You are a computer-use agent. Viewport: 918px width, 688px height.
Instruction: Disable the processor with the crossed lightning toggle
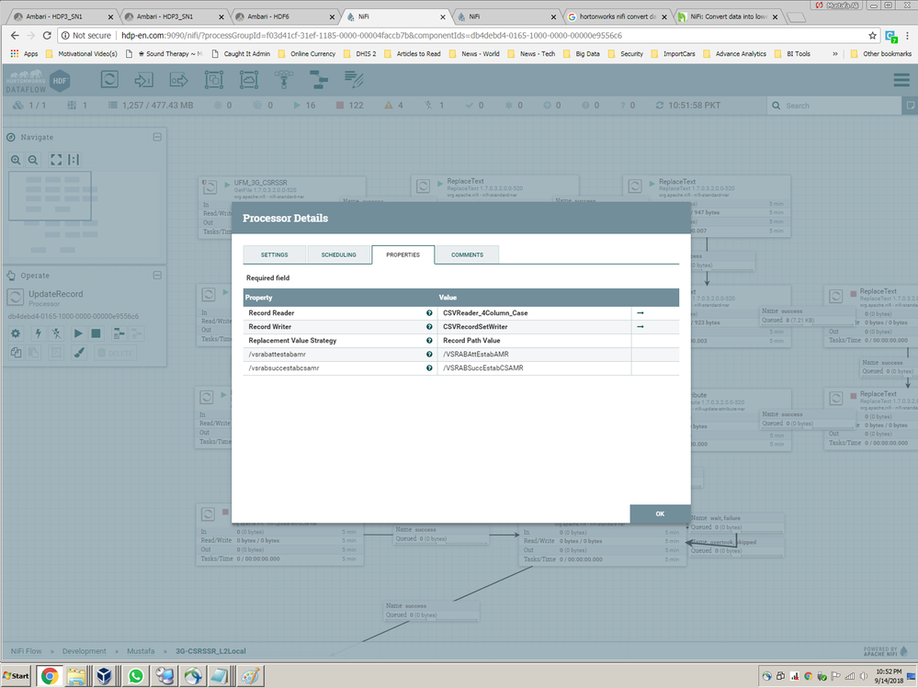pos(56,333)
